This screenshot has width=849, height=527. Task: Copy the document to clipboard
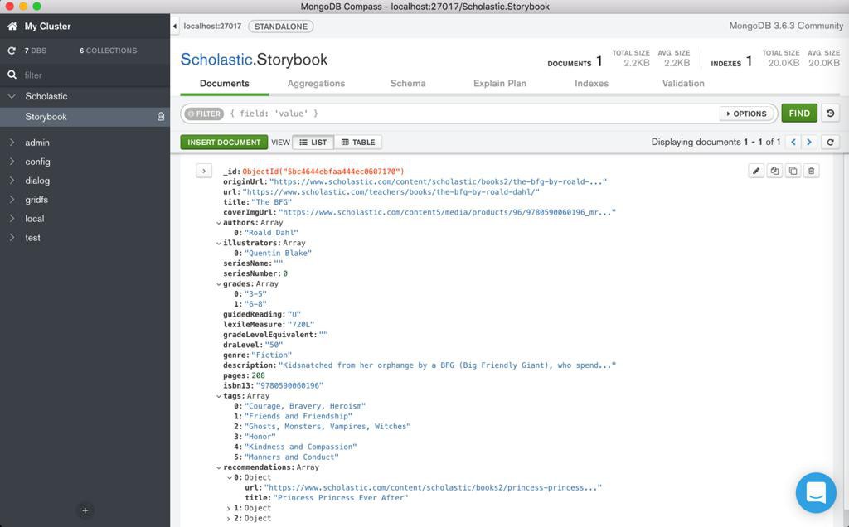tap(775, 171)
